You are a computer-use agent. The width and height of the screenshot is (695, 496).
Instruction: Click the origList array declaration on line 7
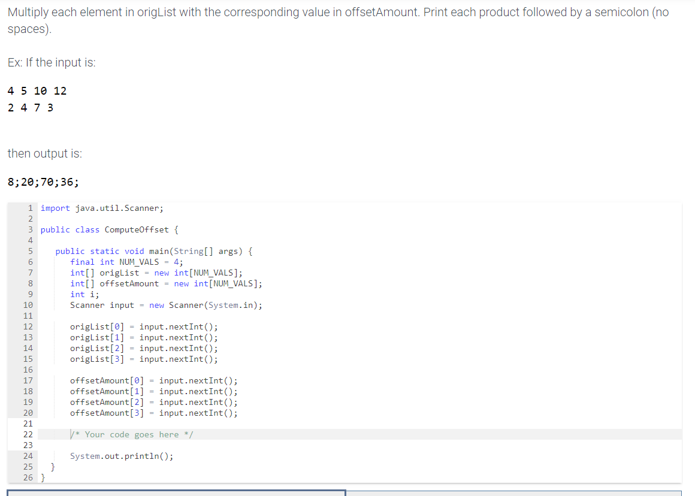[x=156, y=273]
